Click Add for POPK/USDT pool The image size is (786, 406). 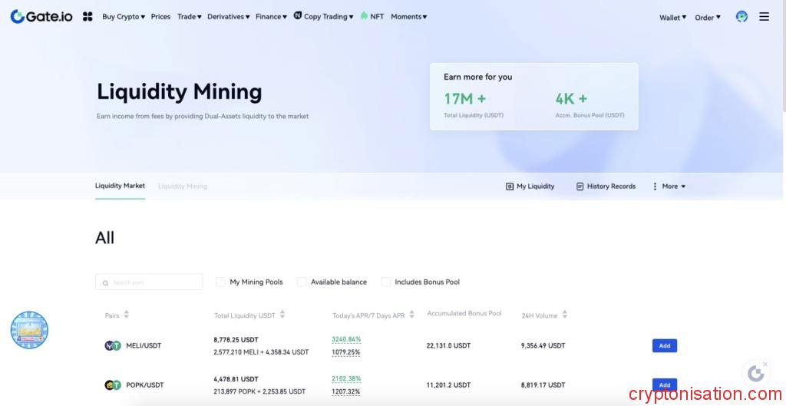(665, 385)
